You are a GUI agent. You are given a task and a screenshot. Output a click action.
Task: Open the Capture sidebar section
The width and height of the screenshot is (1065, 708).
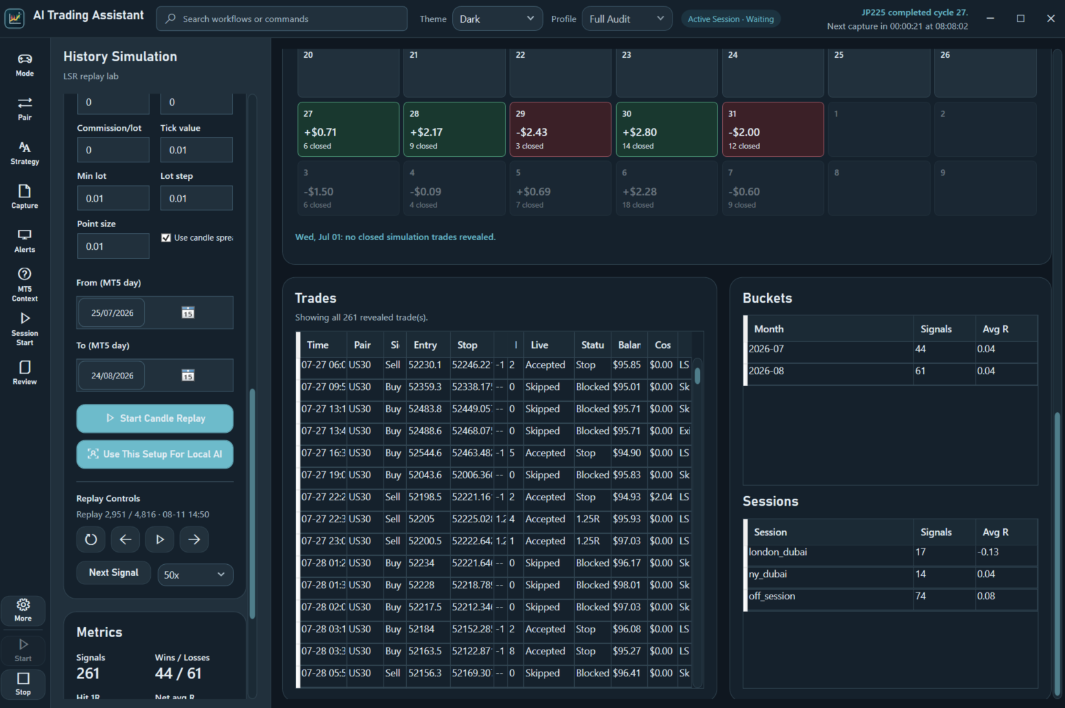point(25,197)
